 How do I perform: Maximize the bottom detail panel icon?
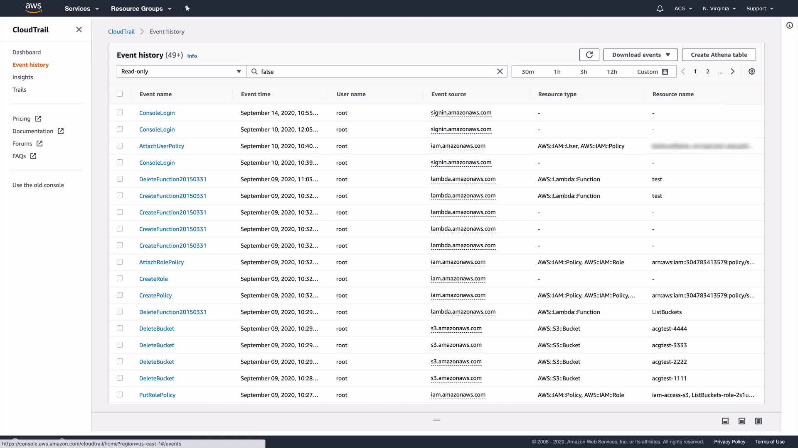pos(758,421)
